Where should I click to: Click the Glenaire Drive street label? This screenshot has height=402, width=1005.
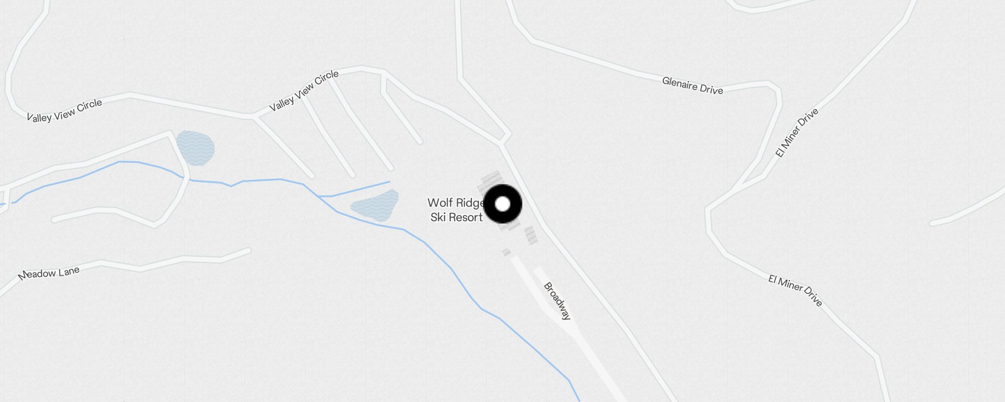pos(692,85)
